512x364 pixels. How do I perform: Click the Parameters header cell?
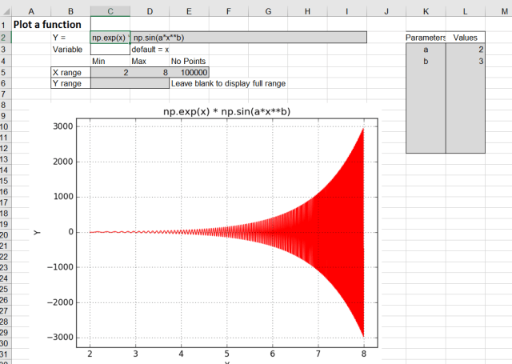(x=426, y=38)
